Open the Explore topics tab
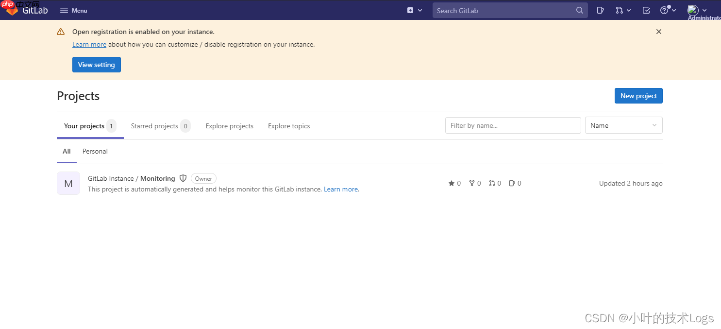Viewport: 721px width, 329px height. point(289,126)
